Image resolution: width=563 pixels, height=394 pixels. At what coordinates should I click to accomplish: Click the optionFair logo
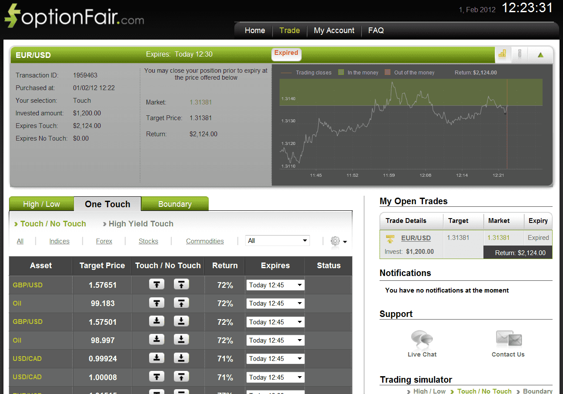pyautogui.click(x=73, y=17)
